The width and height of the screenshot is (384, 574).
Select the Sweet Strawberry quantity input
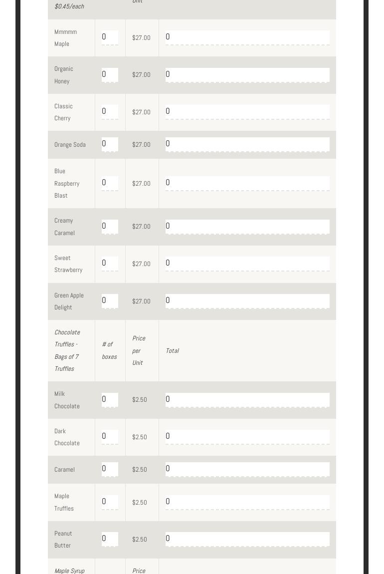tap(110, 264)
